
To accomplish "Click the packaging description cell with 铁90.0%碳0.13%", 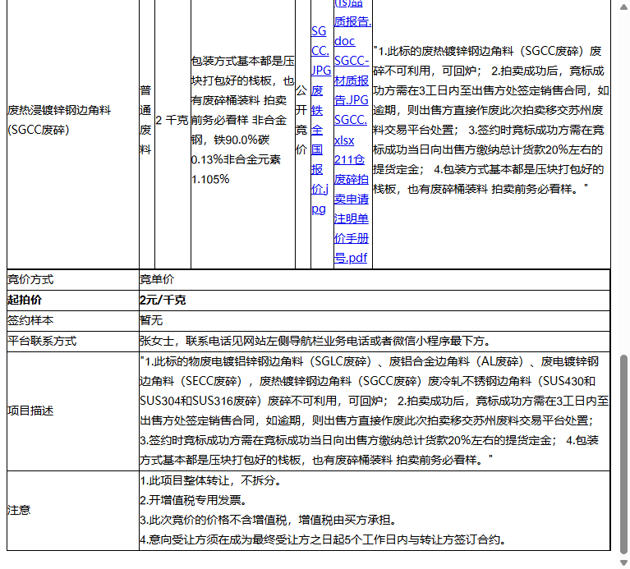I will point(242,120).
